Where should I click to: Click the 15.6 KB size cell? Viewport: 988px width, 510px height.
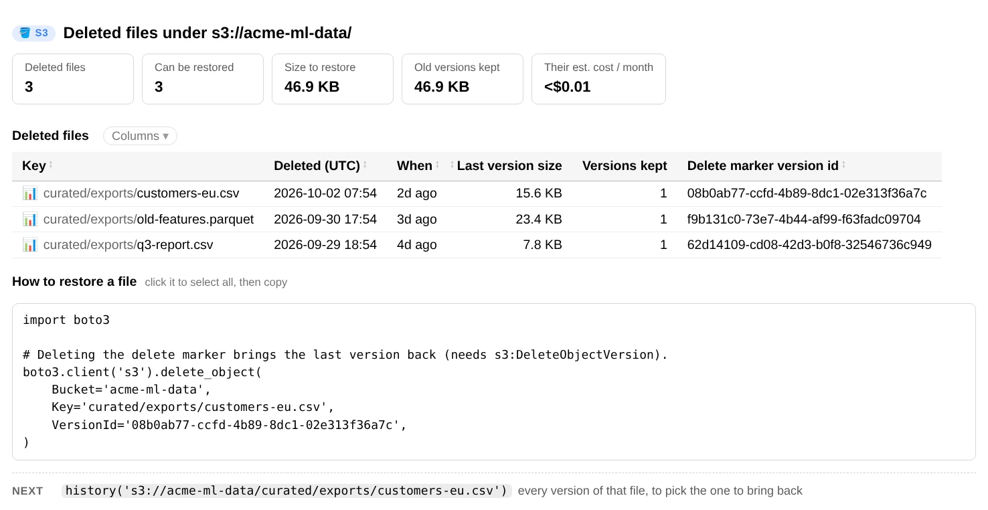pos(539,193)
